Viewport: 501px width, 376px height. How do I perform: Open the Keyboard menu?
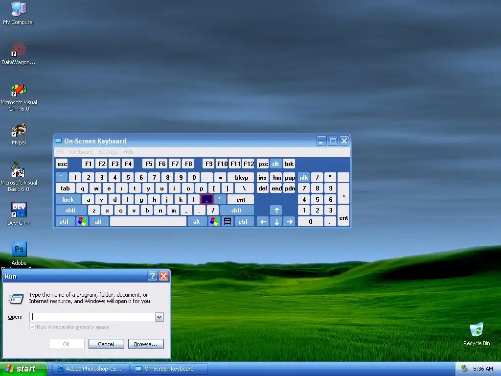point(81,152)
